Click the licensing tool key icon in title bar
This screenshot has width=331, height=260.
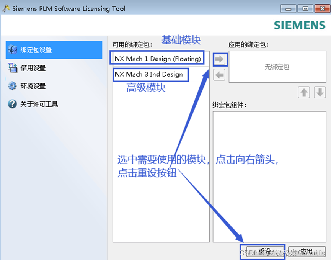7,8
